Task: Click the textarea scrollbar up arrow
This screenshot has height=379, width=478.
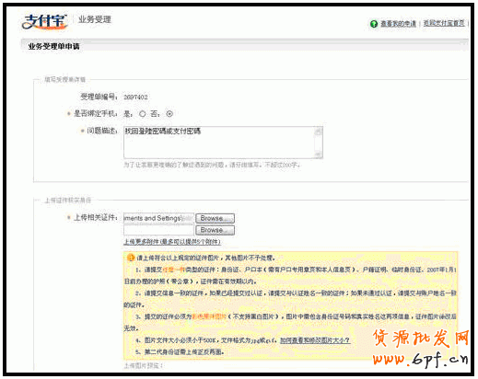Action: tap(319, 131)
